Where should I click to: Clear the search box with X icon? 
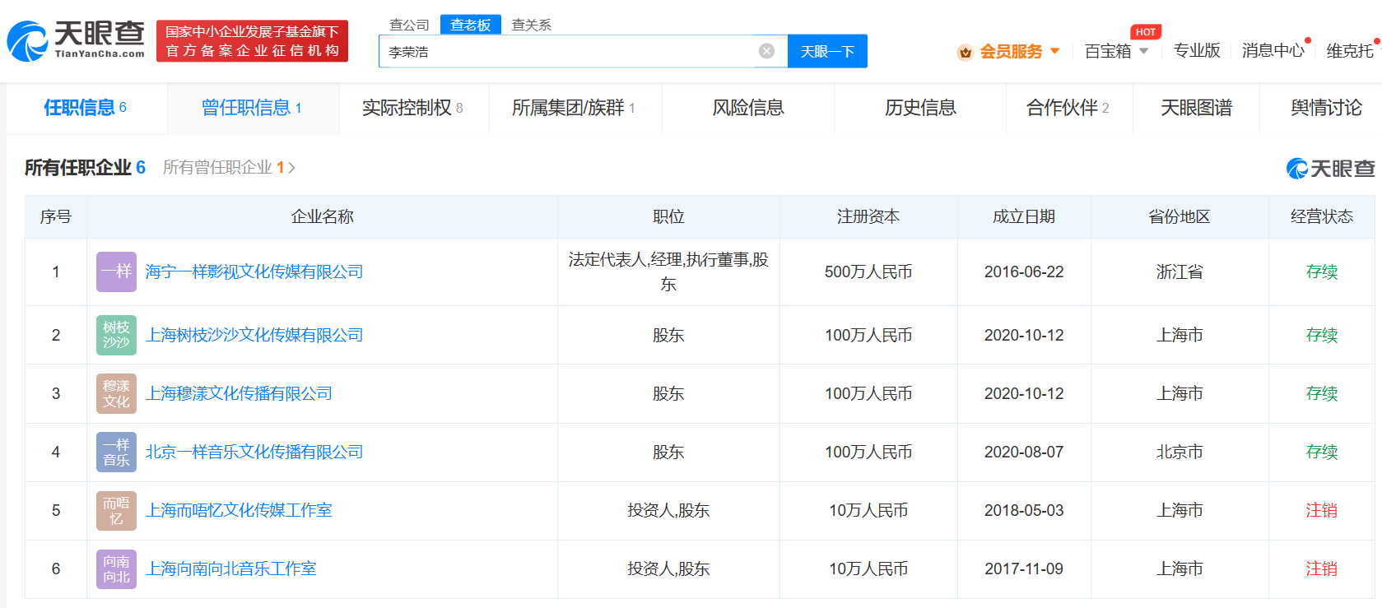(766, 51)
